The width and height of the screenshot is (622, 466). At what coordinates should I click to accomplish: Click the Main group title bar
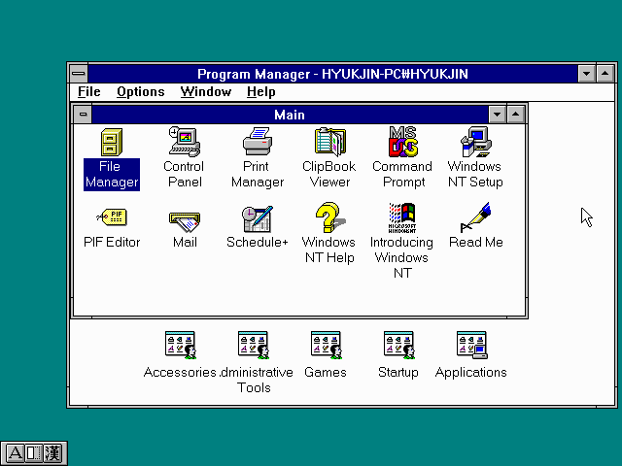(x=290, y=115)
